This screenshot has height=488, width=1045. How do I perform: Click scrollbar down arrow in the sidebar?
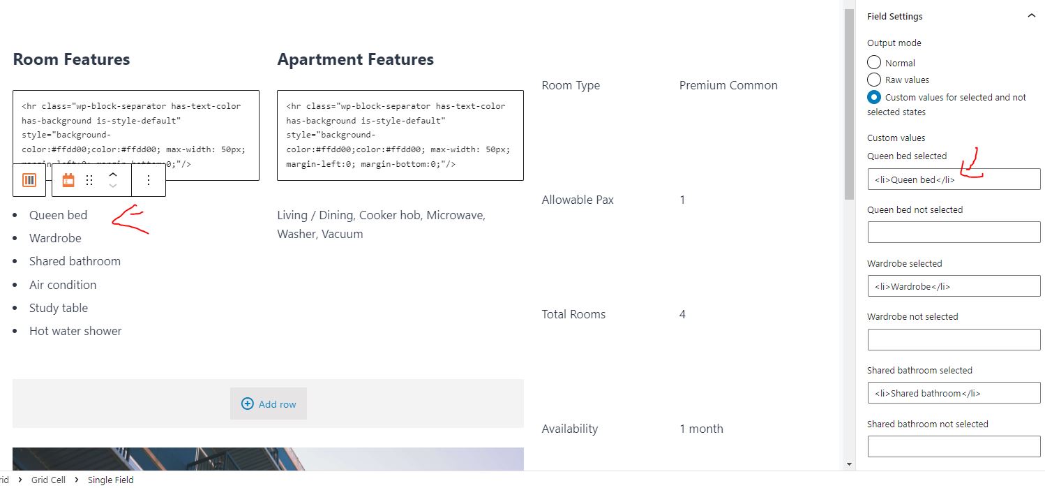point(849,464)
